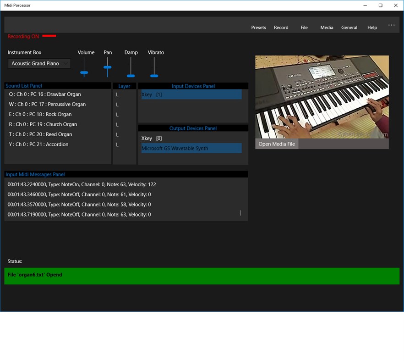This screenshot has width=404, height=361.
Task: Click the Open Media File button
Action: [277, 144]
